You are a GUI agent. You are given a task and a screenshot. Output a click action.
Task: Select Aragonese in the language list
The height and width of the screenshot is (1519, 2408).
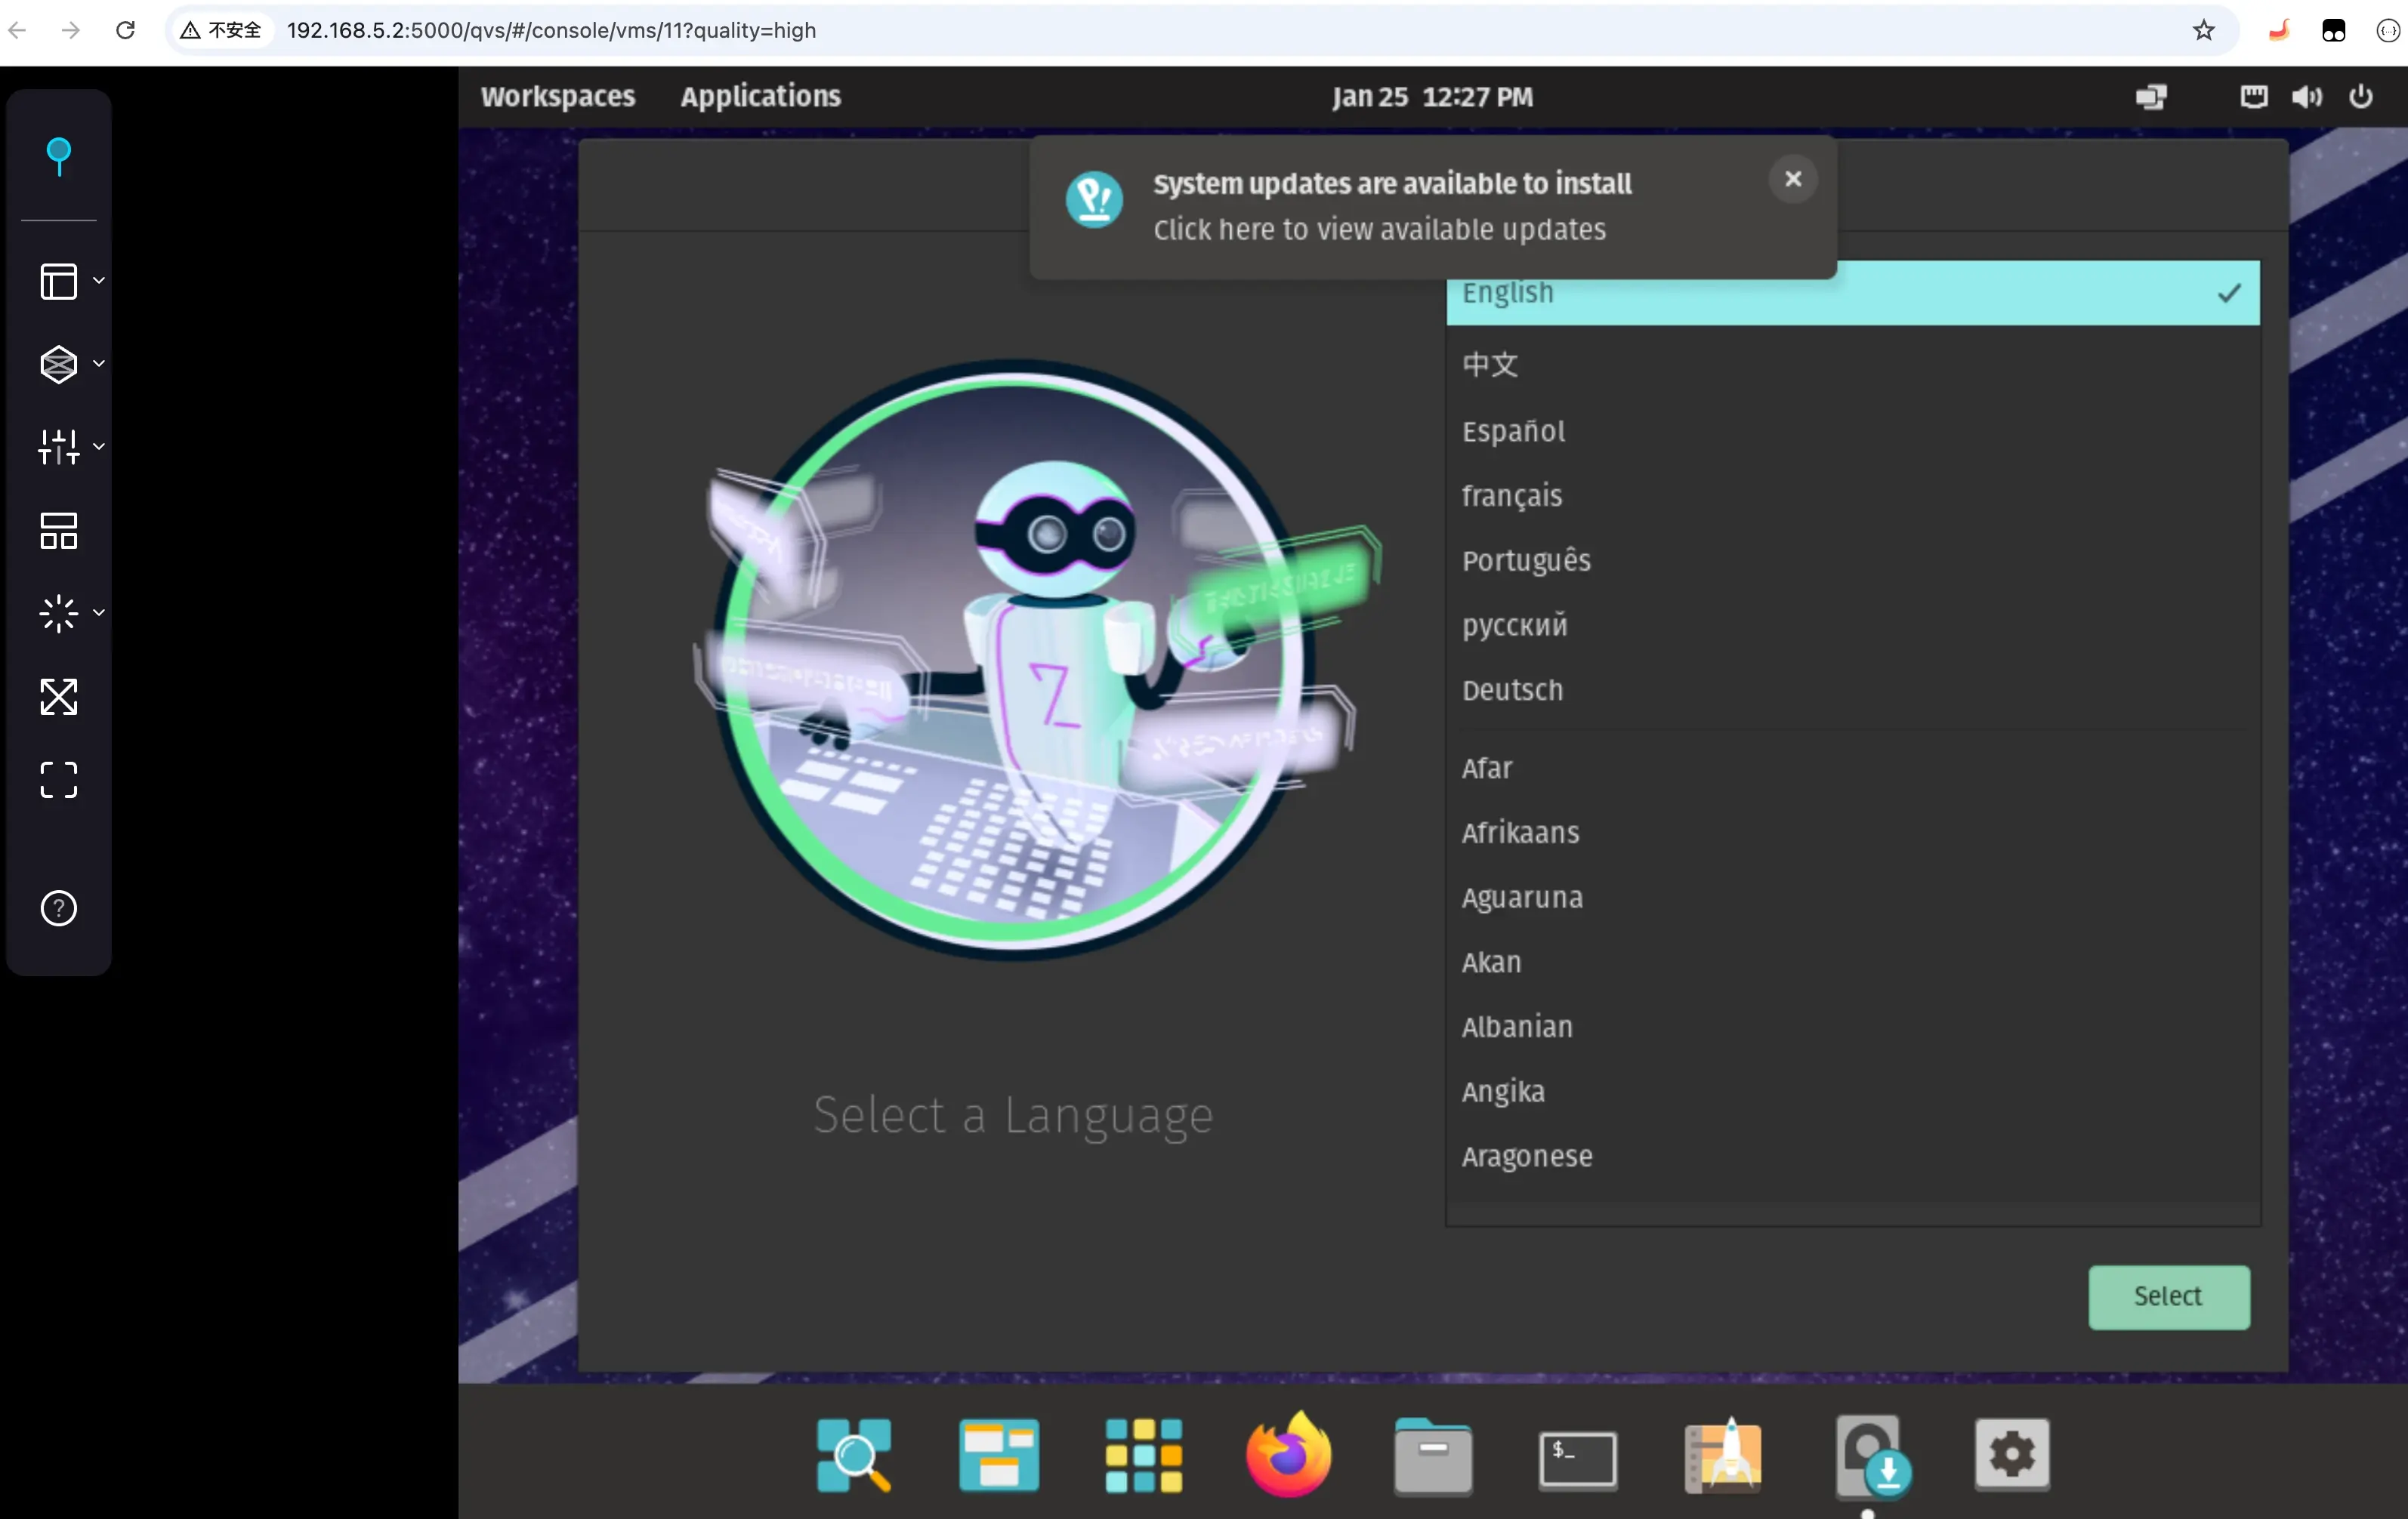1852,1157
